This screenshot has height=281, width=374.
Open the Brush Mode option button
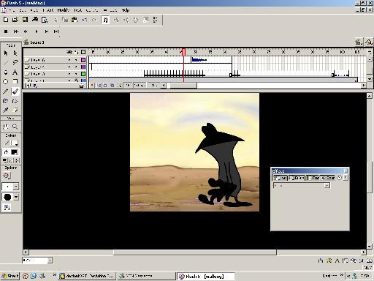pyautogui.click(x=7, y=176)
